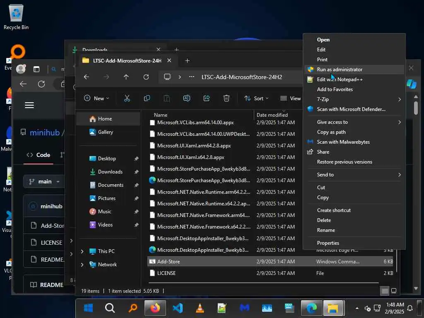
Task: Click the notification bell in system tray
Action: [410, 308]
